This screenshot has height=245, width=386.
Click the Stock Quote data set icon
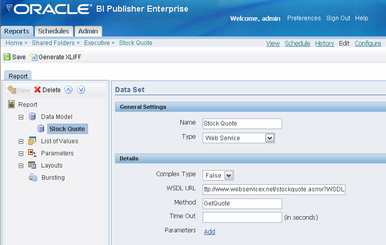pos(41,129)
